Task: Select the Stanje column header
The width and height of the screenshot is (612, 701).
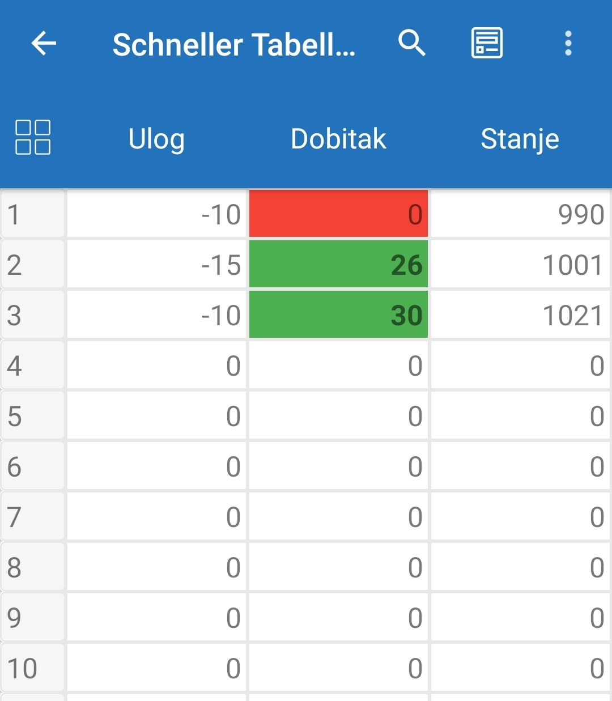Action: [x=520, y=139]
